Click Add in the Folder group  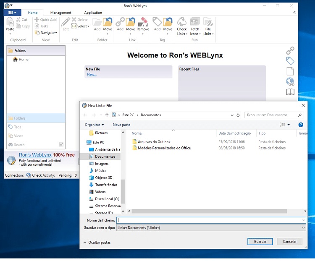coord(97,24)
